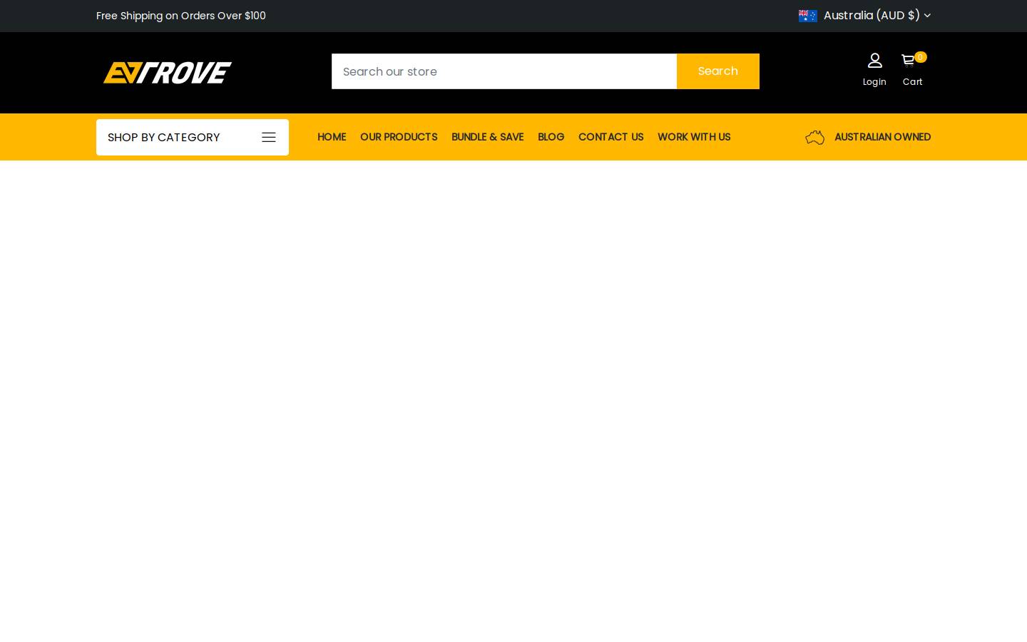Open the Australia (AUD $) currency selector
Viewport: 1027px width, 642px height.
864,16
